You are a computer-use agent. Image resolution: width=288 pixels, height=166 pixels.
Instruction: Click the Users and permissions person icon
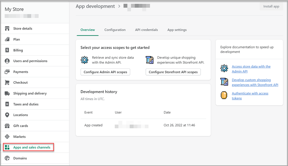(x=7, y=61)
